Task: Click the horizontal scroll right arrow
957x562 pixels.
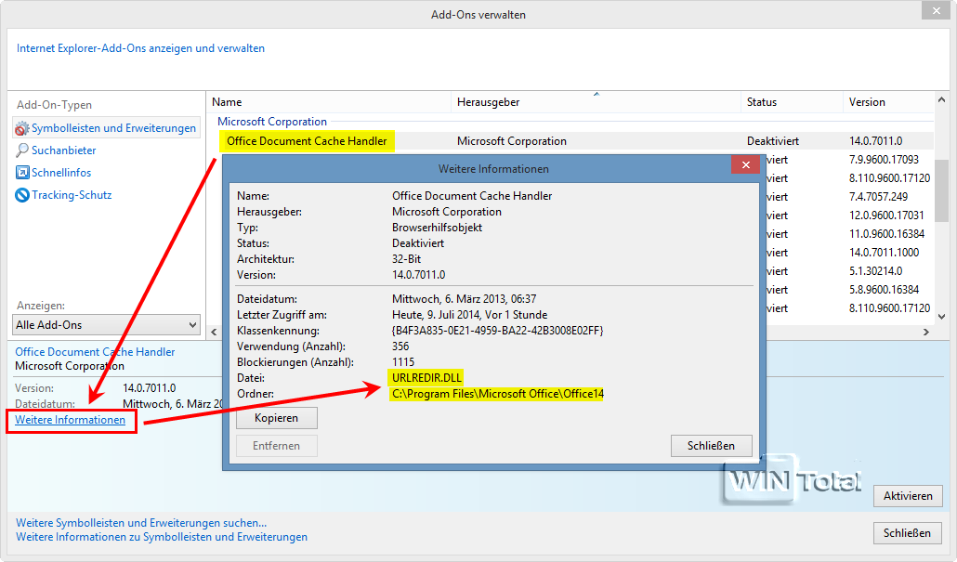Action: 925,332
